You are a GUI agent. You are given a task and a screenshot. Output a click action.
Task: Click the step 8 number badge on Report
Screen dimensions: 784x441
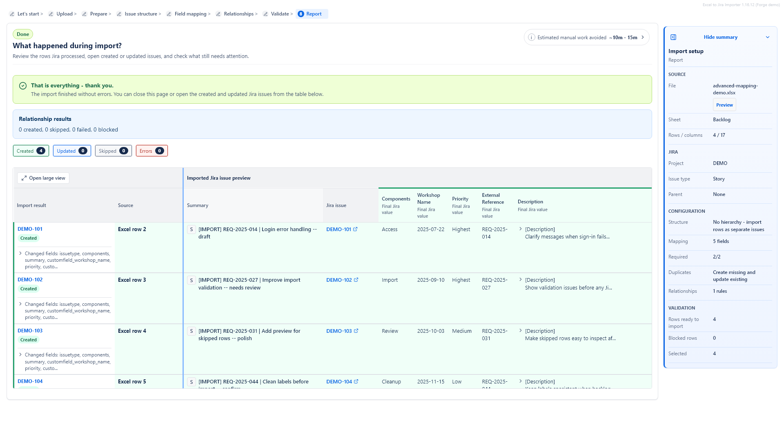click(x=301, y=14)
